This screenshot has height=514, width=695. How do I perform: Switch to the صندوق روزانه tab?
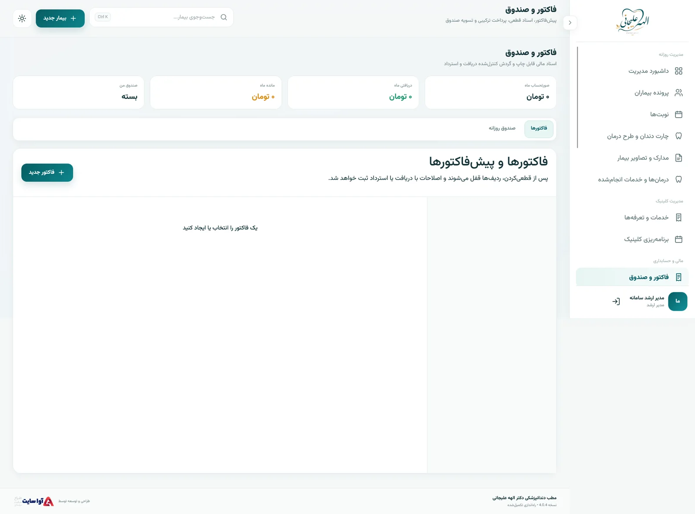502,129
